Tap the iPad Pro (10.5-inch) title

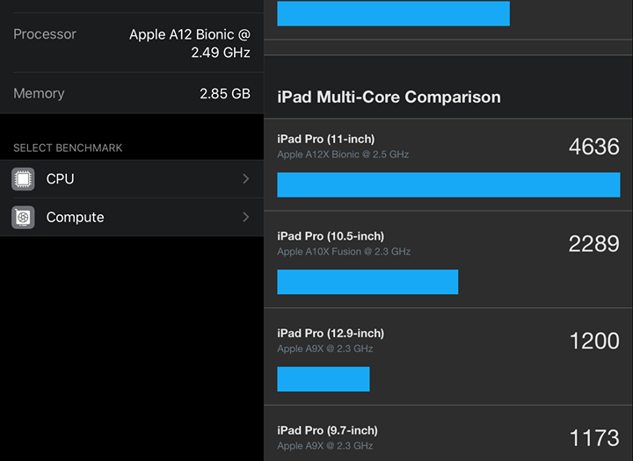[x=331, y=236]
